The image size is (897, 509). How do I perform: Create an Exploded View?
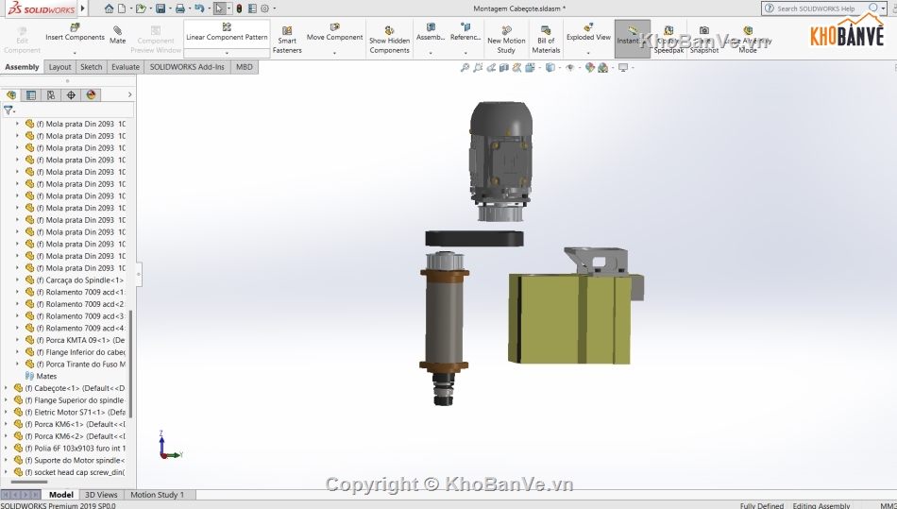point(588,32)
